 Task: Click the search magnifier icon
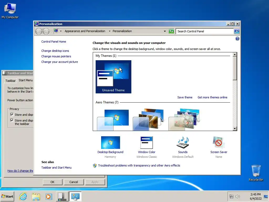(237, 31)
